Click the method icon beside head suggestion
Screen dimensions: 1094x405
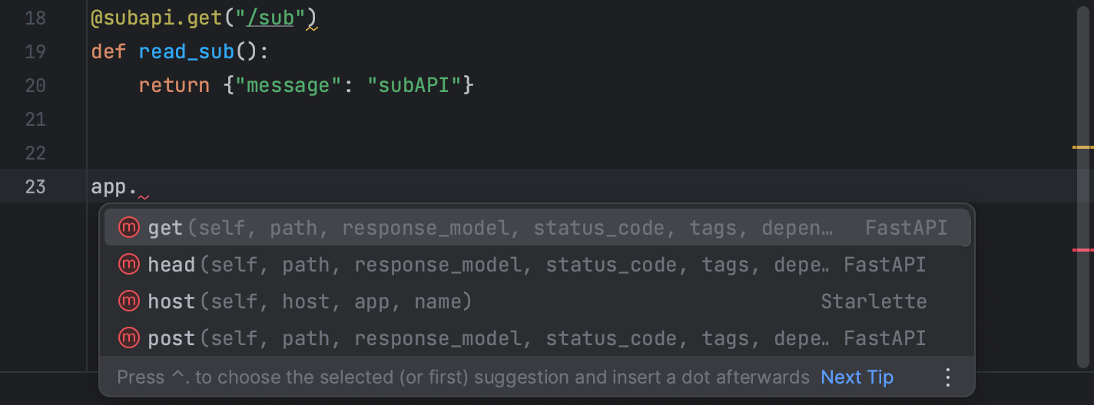(x=128, y=265)
